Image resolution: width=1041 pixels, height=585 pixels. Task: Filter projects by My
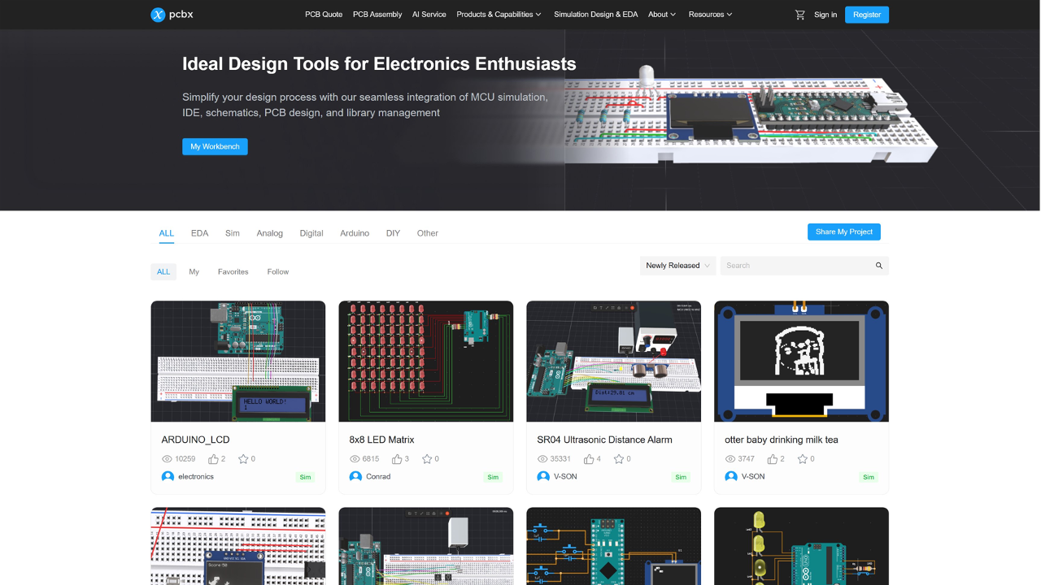point(194,272)
